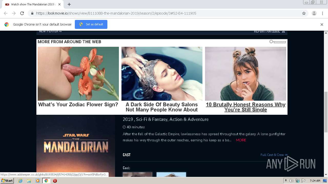Click the Set as default button
The image size is (328, 184).
[x=91, y=24]
